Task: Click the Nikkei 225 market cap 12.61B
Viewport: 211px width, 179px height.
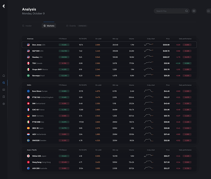Action: coord(115,156)
